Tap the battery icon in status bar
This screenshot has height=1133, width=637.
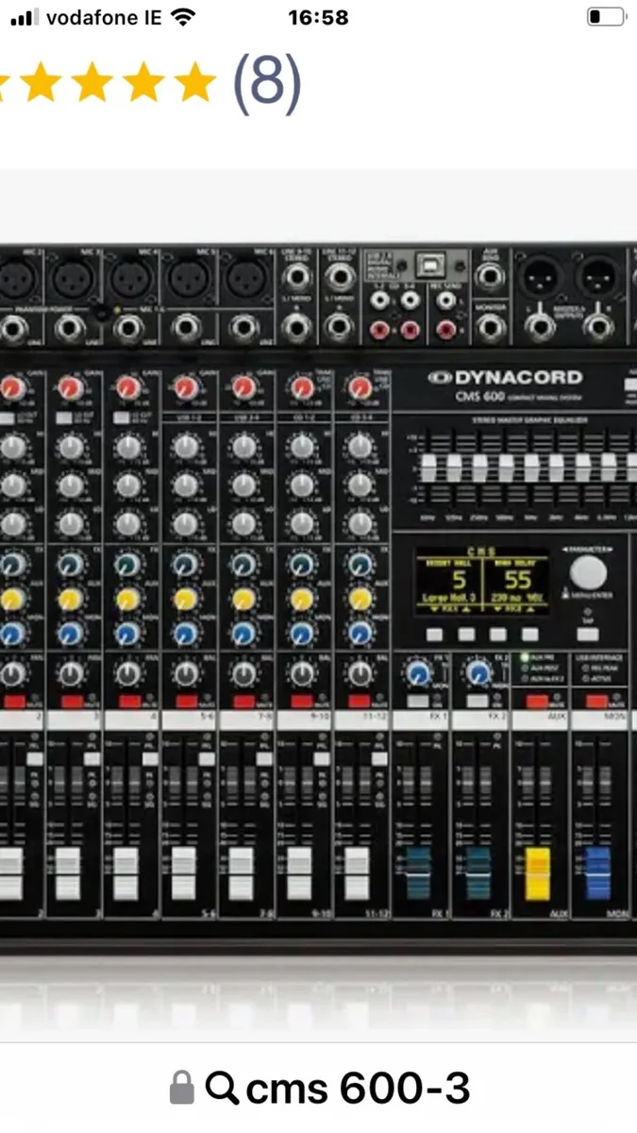(607, 17)
